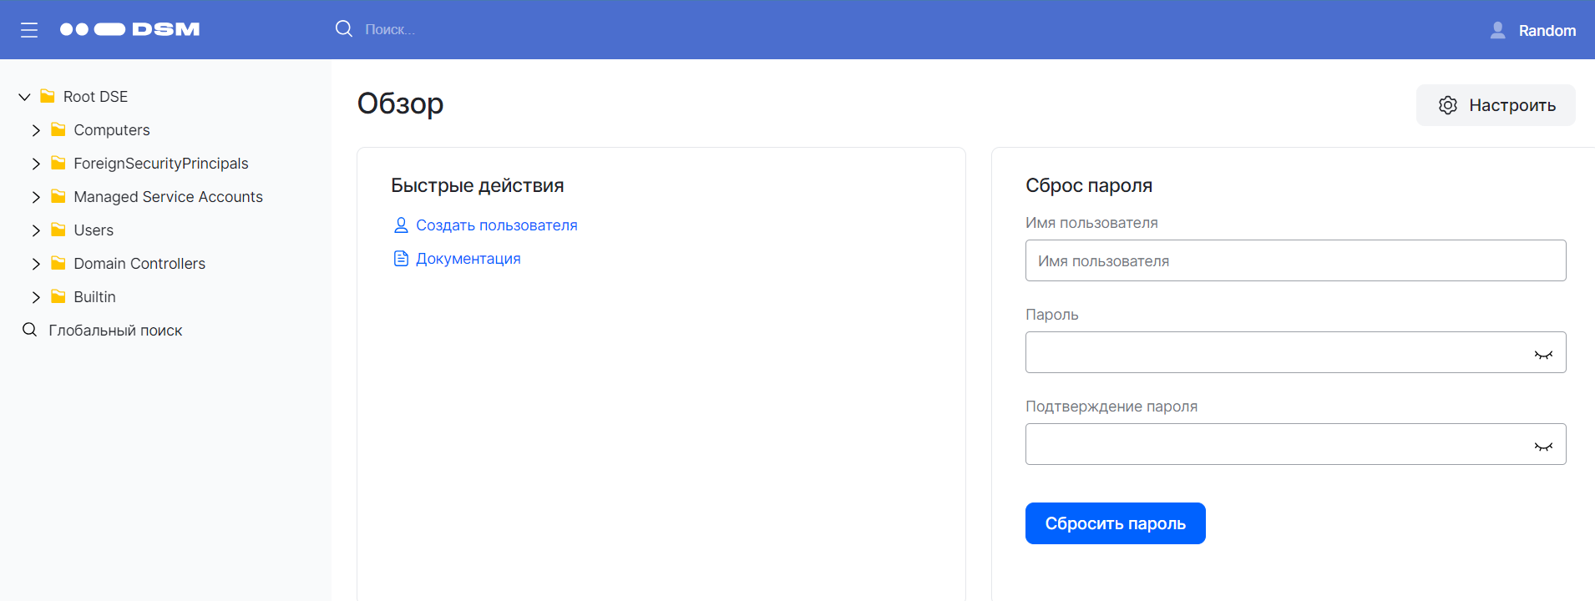This screenshot has height=601, width=1595.
Task: Expand the Managed Service Accounts node
Action: click(36, 197)
